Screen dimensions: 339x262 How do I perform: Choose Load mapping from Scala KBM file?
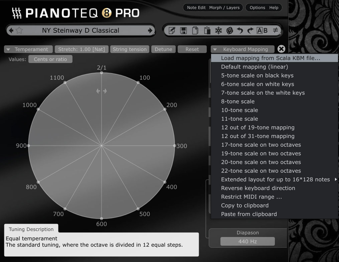click(x=274, y=58)
